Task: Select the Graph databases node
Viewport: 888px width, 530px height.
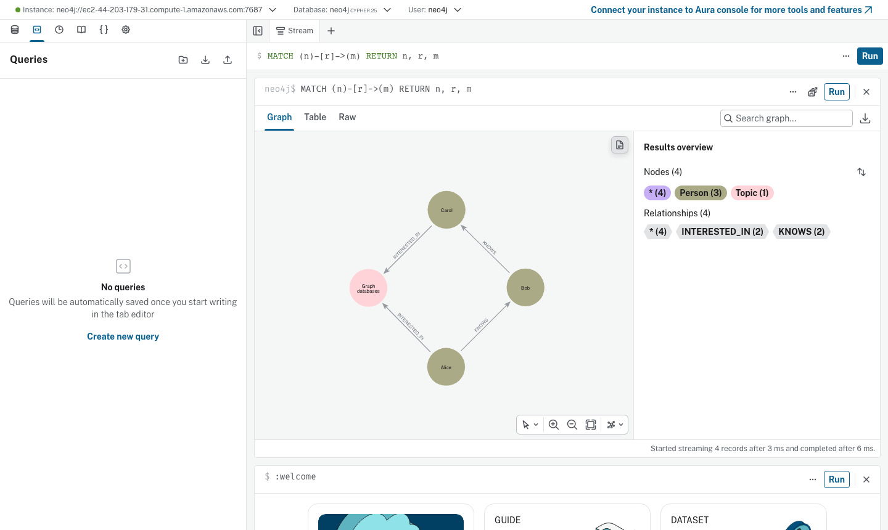Action: coord(368,288)
